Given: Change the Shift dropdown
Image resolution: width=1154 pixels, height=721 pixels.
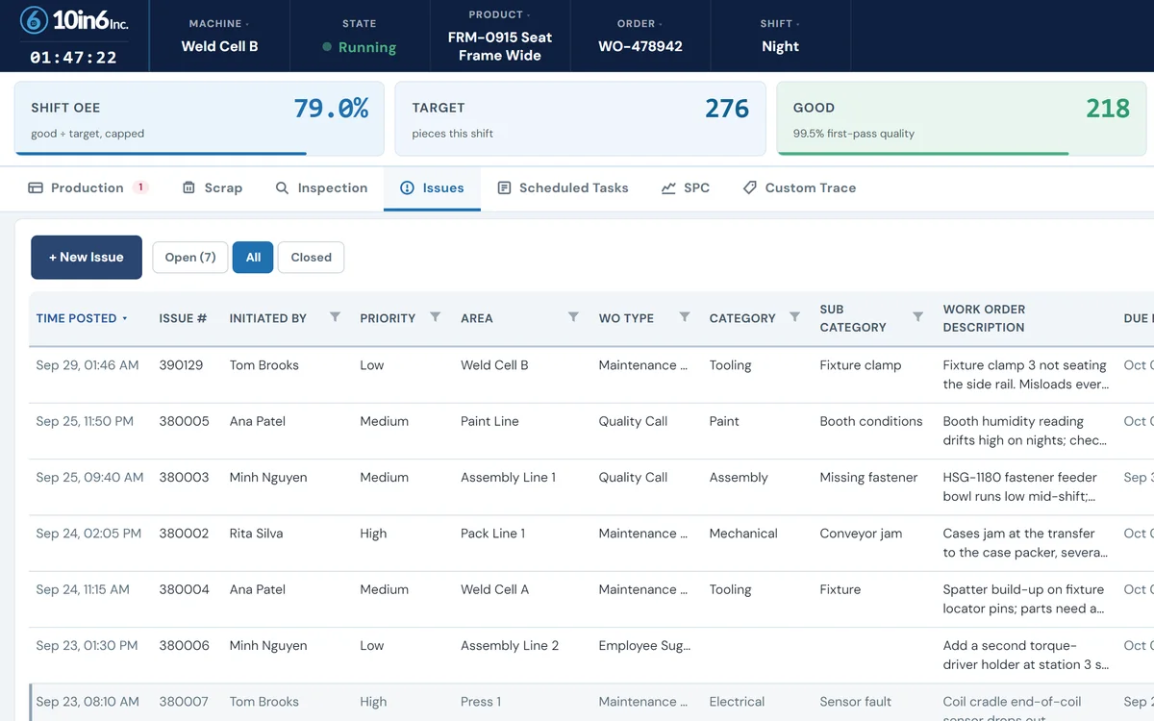Looking at the screenshot, I should pos(780,36).
